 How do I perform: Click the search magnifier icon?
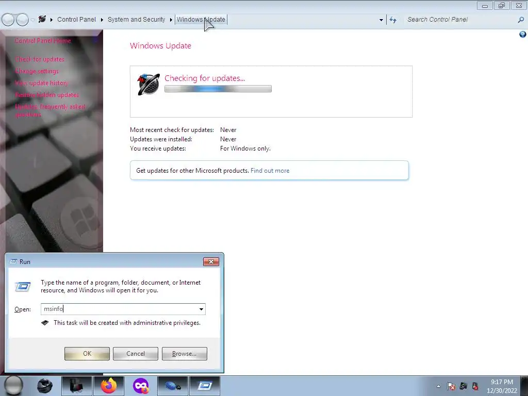coord(521,20)
